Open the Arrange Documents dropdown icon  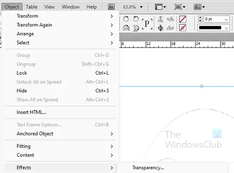pos(199,7)
